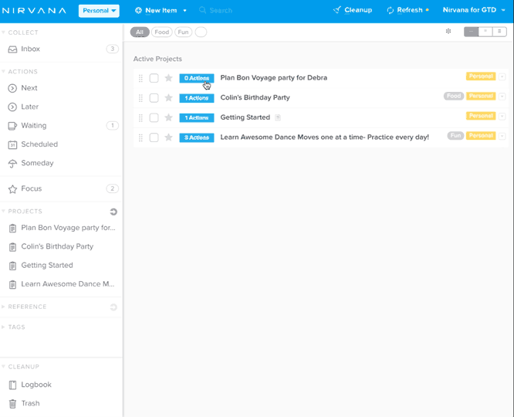Image resolution: width=514 pixels, height=417 pixels.
Task: Select the Food tag filter
Action: (x=161, y=32)
